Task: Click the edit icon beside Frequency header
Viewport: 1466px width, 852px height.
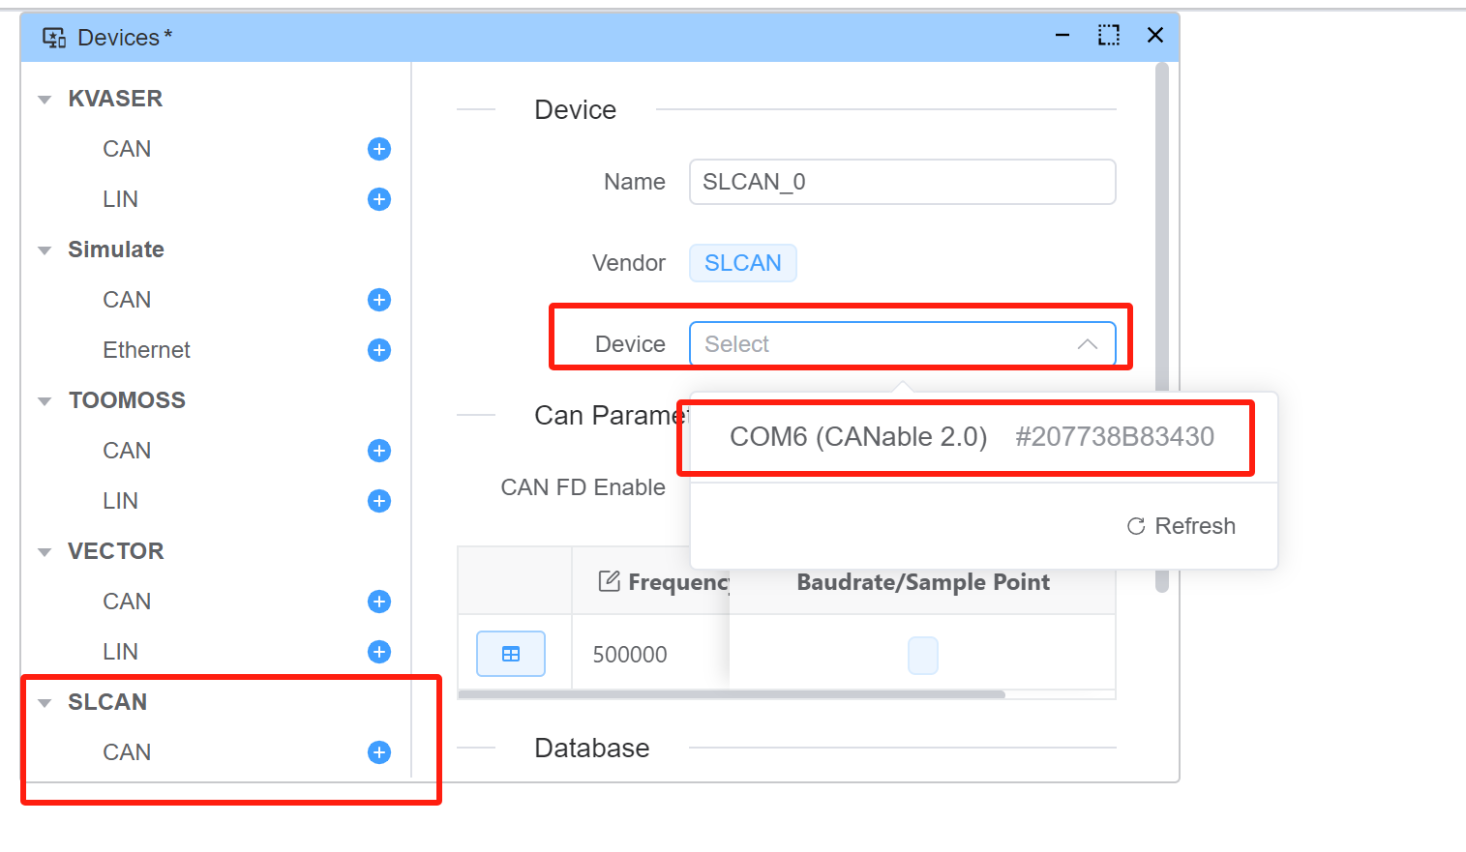Action: (x=609, y=581)
